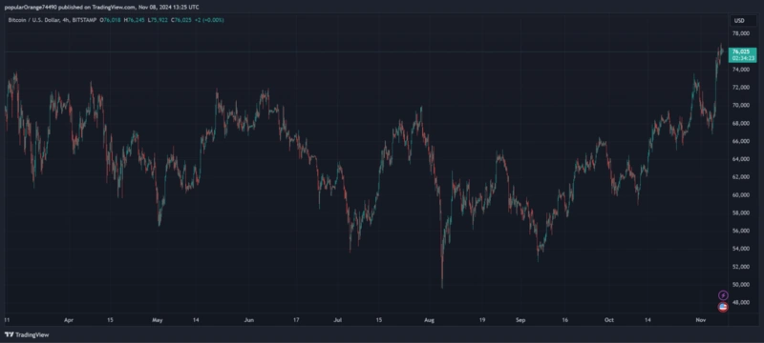This screenshot has width=764, height=343.
Task: Click the US flag economic event icon
Action: point(723,307)
